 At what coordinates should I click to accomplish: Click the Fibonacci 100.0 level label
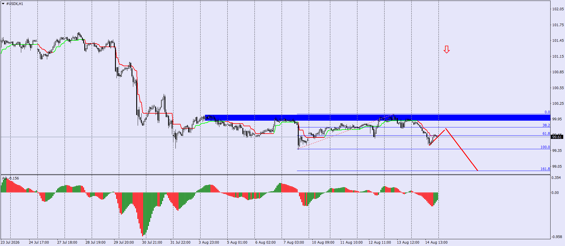click(545, 147)
